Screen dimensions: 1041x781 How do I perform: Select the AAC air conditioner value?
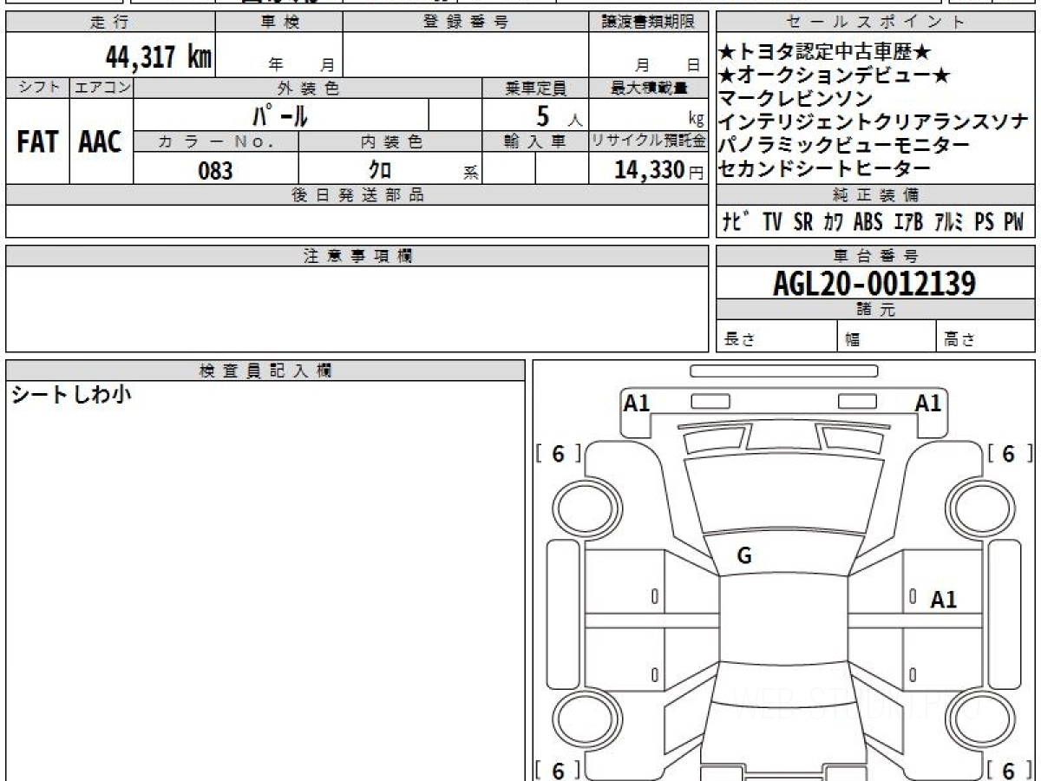(x=101, y=142)
